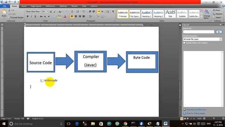The width and height of the screenshot is (225, 127).
Task: Align text right
Action: coord(80,16)
